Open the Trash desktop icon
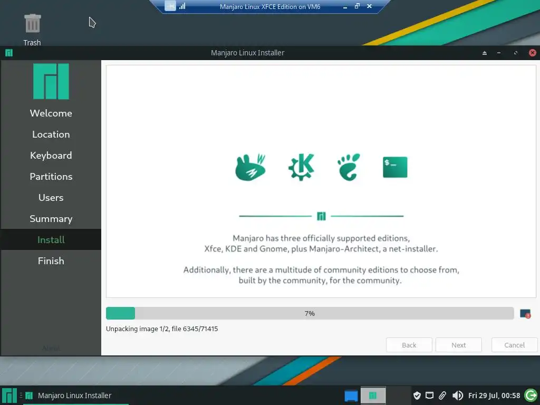This screenshot has width=540, height=405. [x=32, y=30]
